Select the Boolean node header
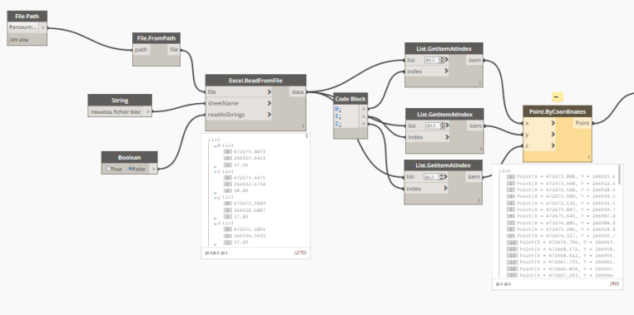Image resolution: width=634 pixels, height=315 pixels. (130, 157)
